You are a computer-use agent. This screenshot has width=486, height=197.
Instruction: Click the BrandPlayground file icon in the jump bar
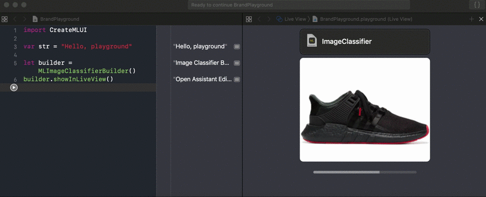coord(35,19)
